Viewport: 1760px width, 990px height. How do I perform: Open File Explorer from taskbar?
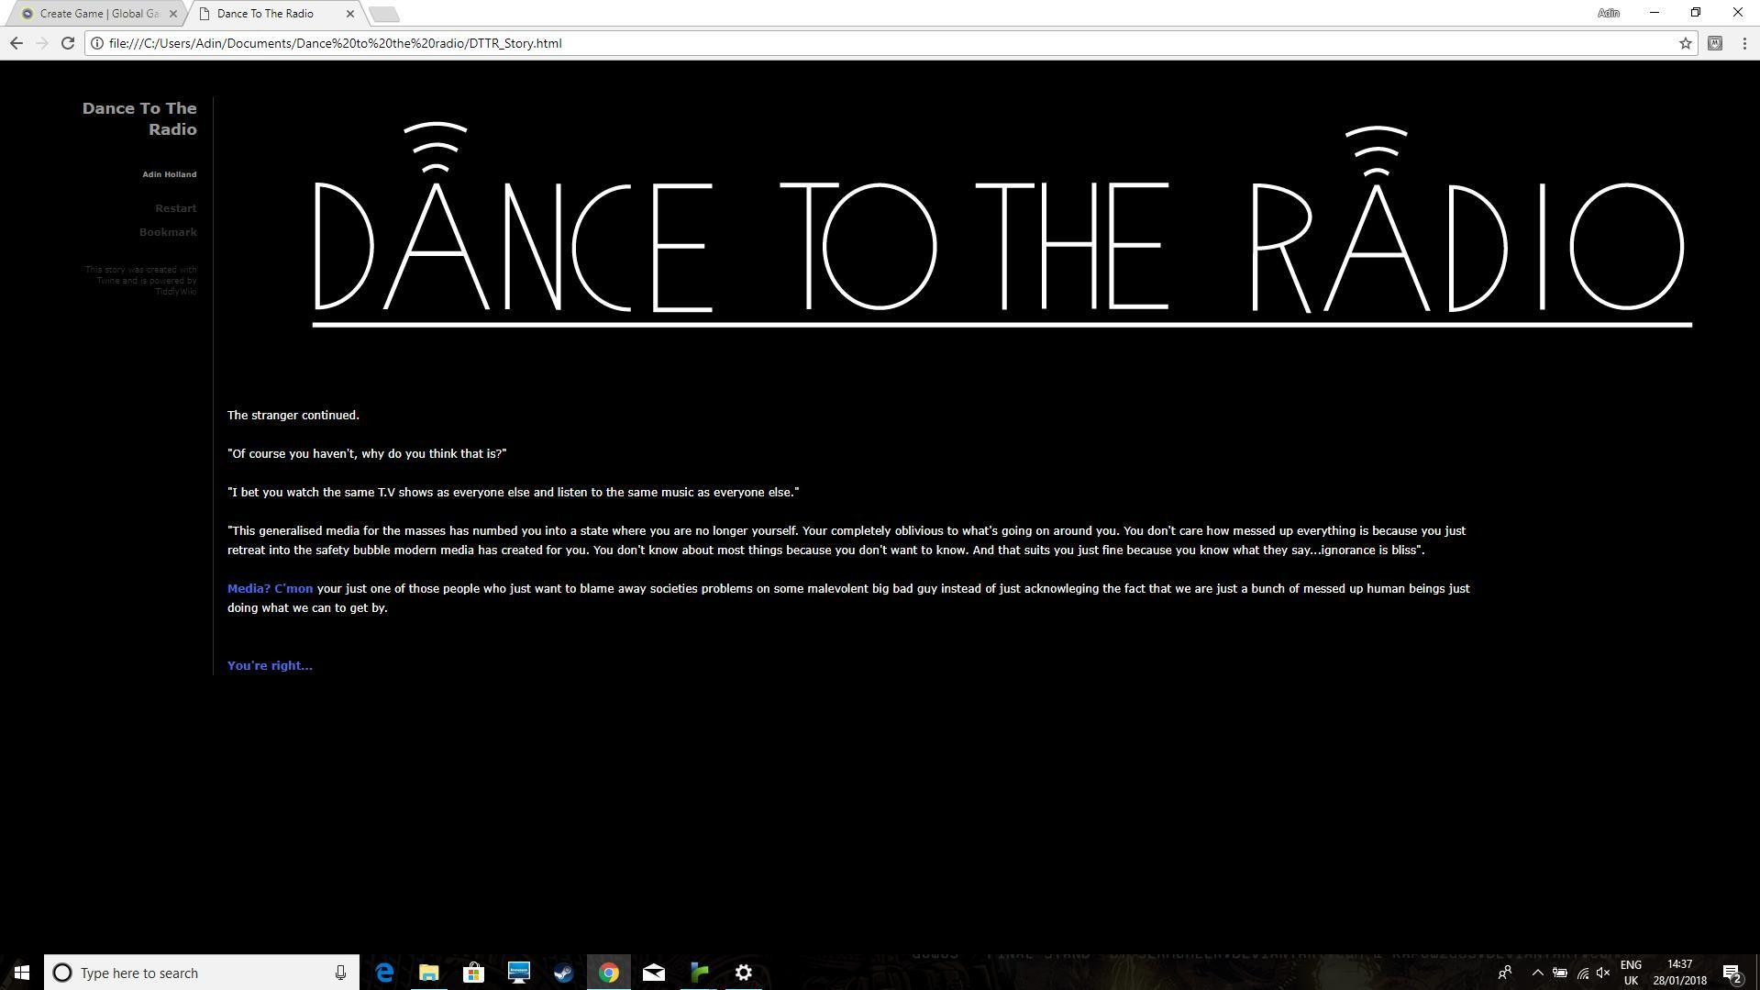[x=428, y=973]
